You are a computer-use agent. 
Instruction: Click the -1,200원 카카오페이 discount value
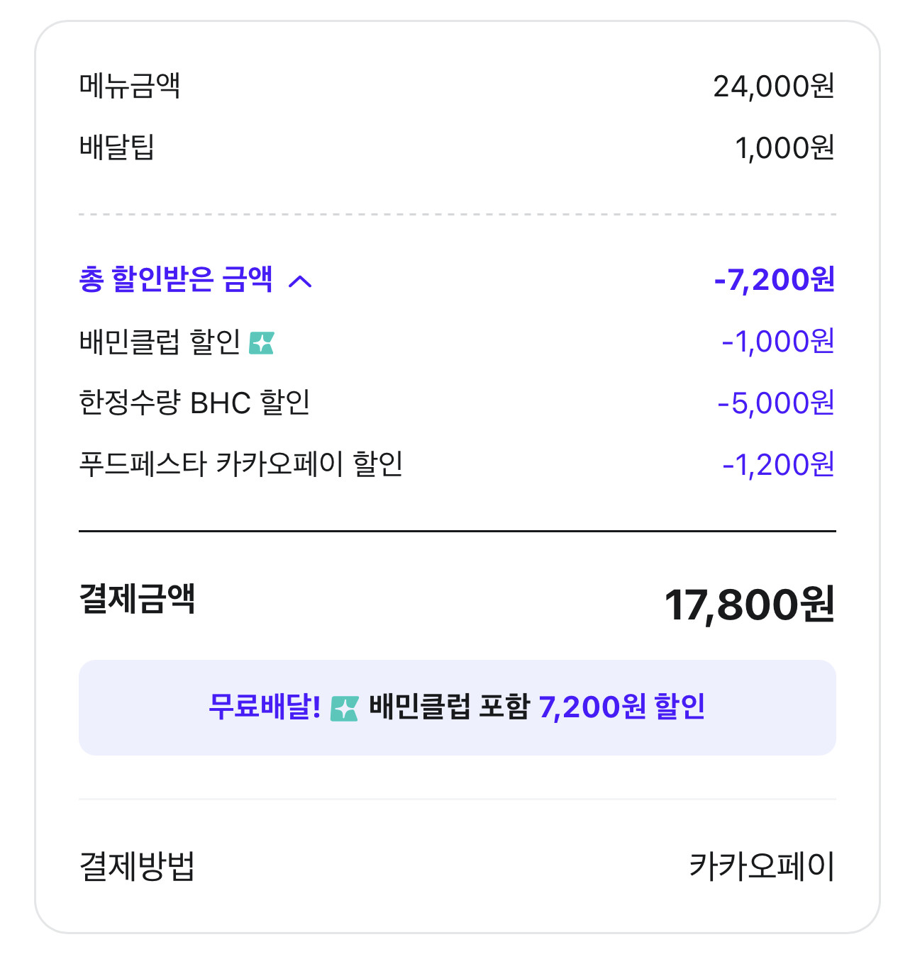777,465
